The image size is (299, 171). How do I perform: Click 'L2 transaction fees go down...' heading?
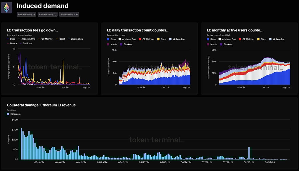tap(32, 30)
